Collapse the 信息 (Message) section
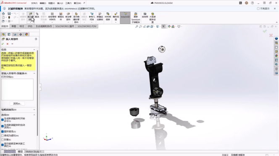The image size is (279, 156). pos(34,50)
